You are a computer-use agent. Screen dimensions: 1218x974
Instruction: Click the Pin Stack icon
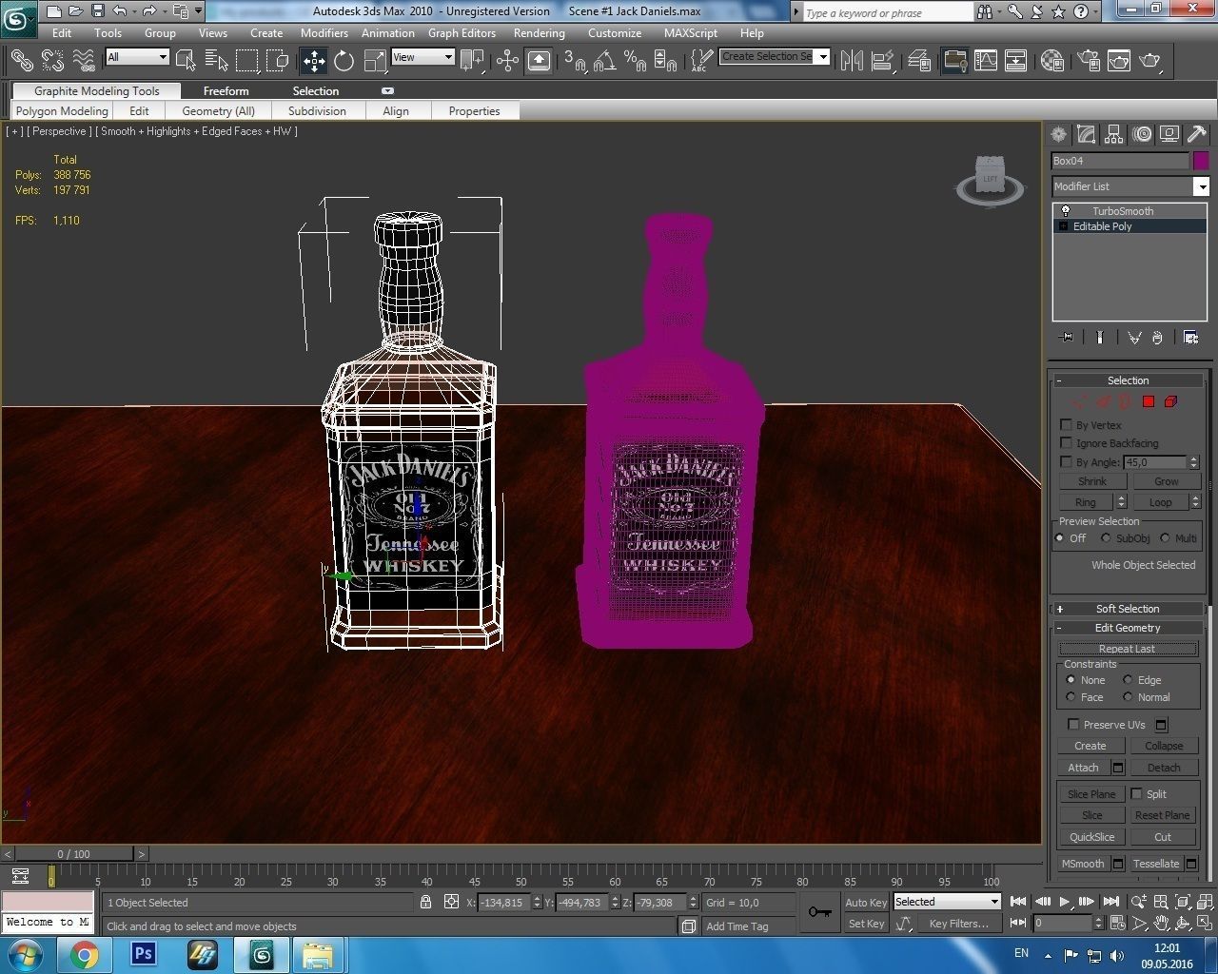click(x=1066, y=337)
